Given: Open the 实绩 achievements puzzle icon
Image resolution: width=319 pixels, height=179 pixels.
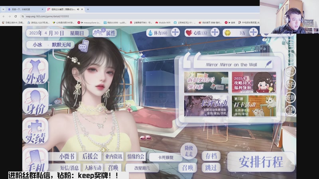Looking at the screenshot, I should 35,131.
